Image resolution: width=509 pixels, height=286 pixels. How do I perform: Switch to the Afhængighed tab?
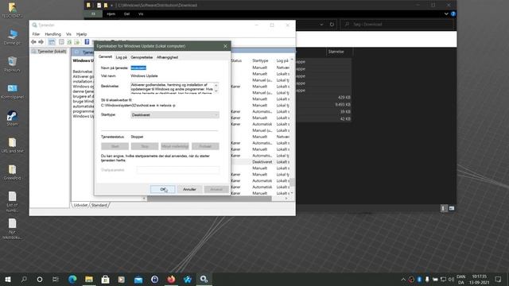tap(167, 57)
